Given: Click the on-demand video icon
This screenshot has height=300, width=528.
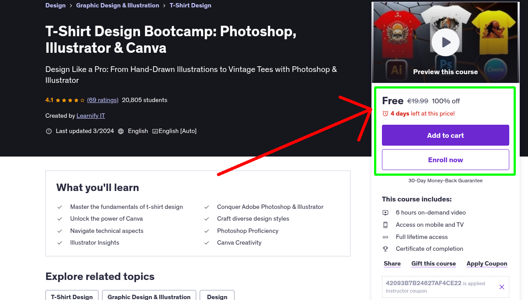Looking at the screenshot, I should (385, 213).
